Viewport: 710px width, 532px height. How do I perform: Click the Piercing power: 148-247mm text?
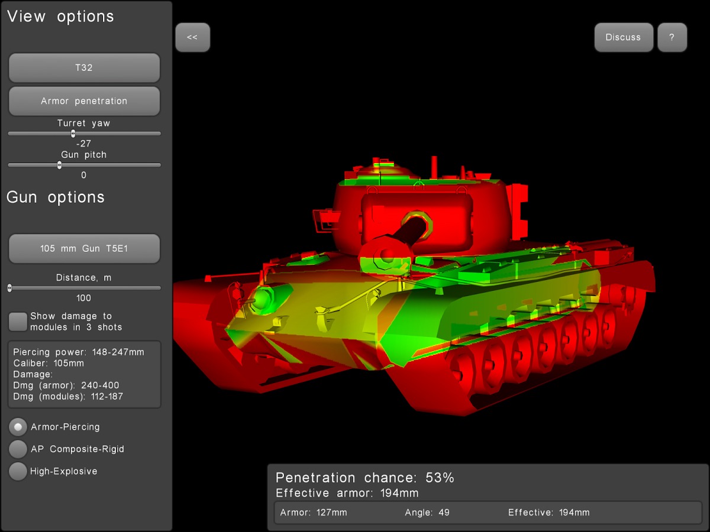click(x=79, y=352)
